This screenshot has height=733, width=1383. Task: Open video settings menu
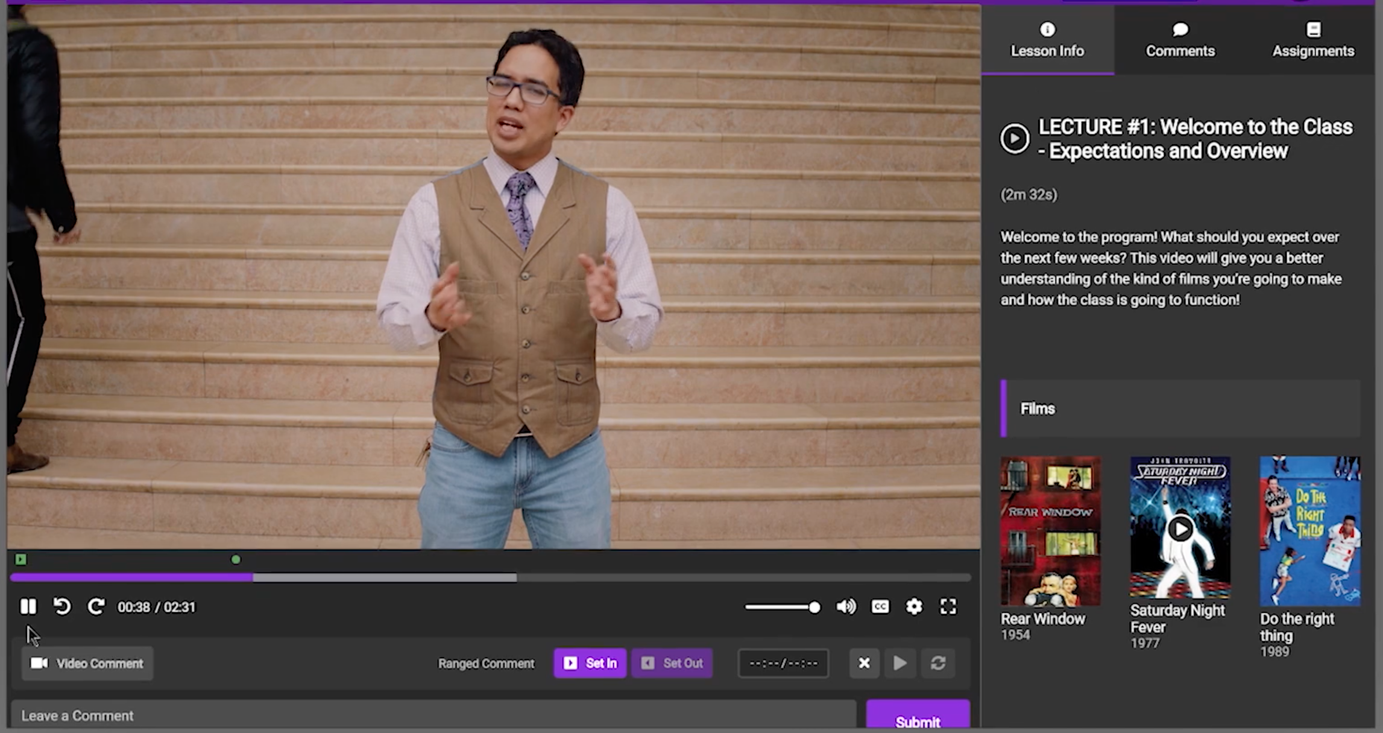pyautogui.click(x=914, y=606)
